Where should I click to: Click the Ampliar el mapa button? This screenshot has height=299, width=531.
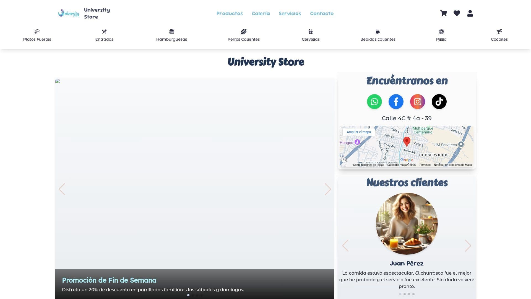(359, 132)
